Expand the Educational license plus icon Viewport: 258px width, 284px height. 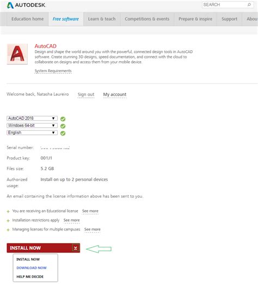pyautogui.click(x=8, y=211)
